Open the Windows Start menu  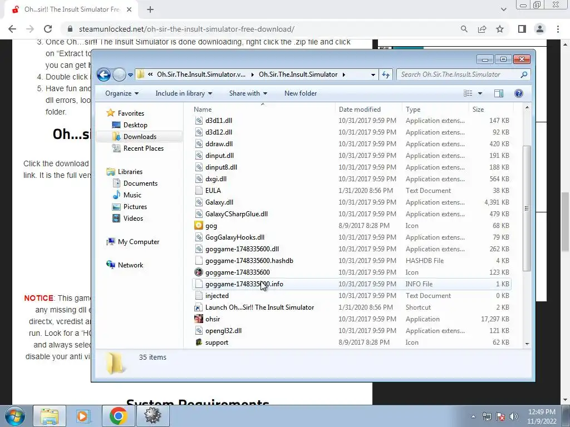pos(15,416)
